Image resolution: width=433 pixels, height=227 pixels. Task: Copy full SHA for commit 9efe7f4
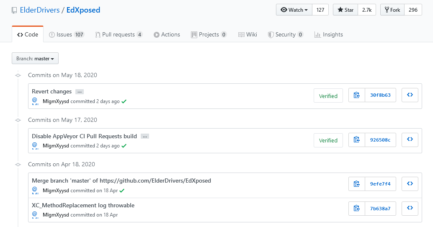pyautogui.click(x=357, y=184)
